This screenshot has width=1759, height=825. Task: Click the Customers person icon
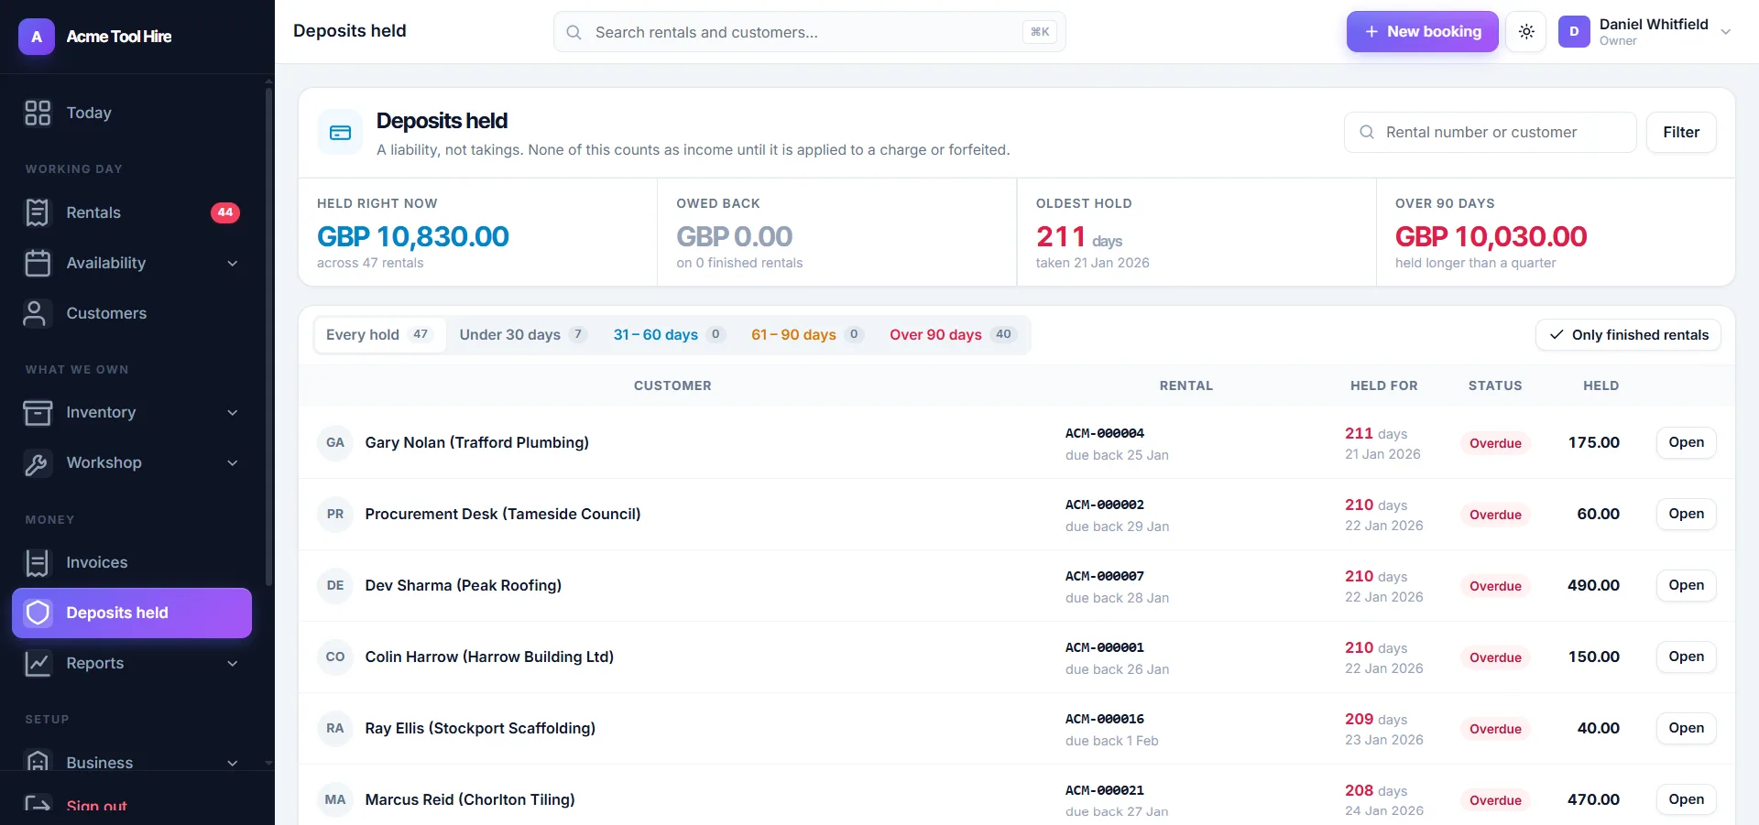[x=35, y=313]
